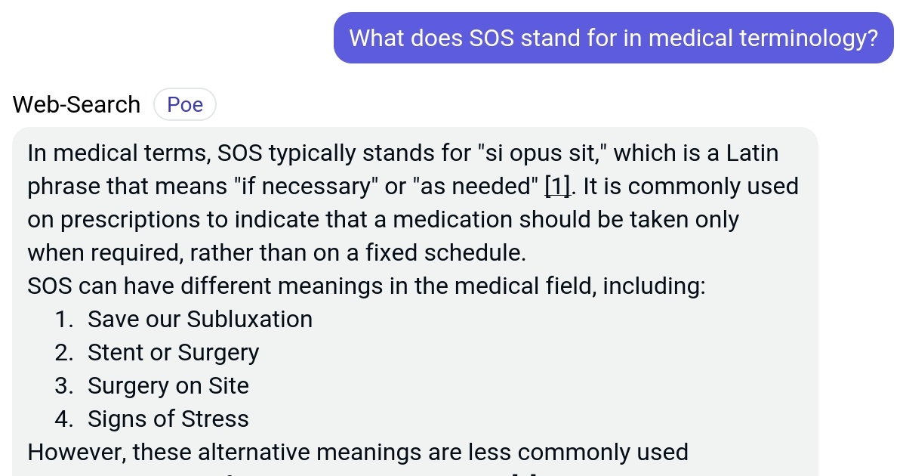Click list item Signs of Stress

tap(168, 419)
